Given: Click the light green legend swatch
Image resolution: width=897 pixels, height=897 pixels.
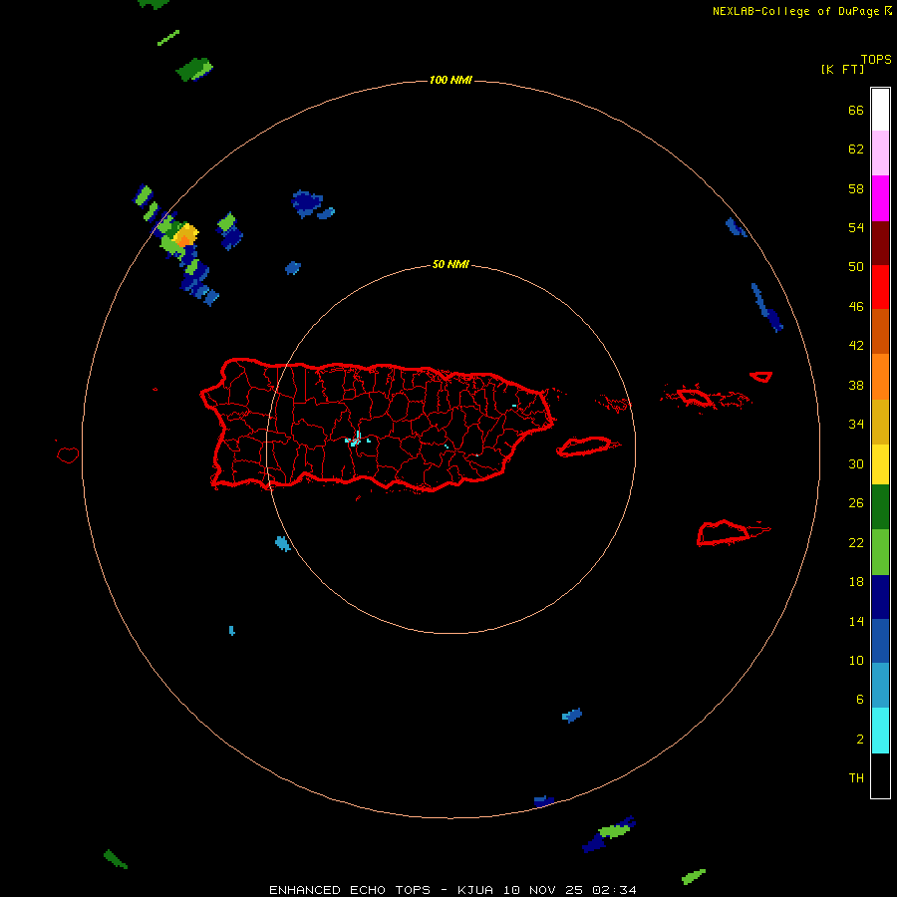Looking at the screenshot, I should pos(880,552).
